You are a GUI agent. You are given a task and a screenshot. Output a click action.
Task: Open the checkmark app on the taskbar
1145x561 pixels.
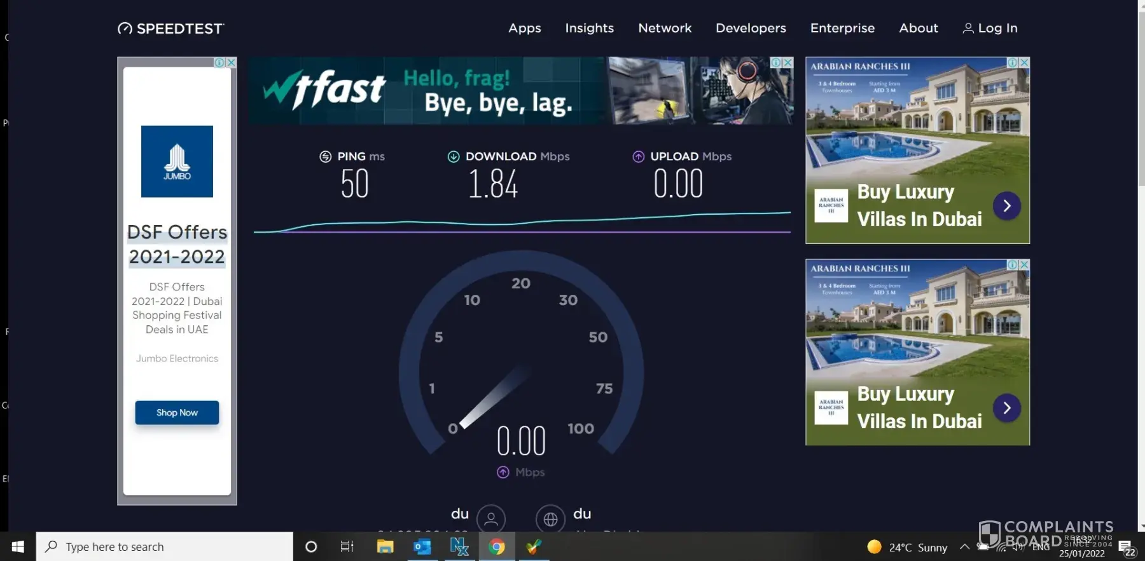coord(534,546)
